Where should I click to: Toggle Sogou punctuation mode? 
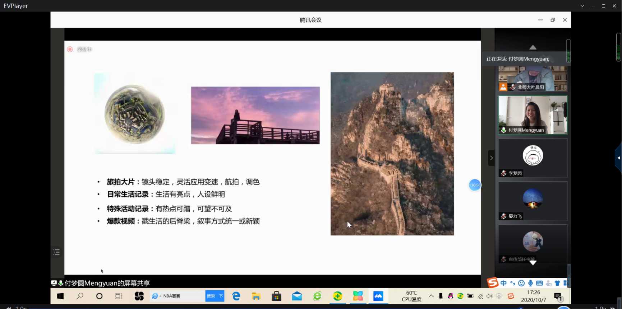tap(512, 283)
